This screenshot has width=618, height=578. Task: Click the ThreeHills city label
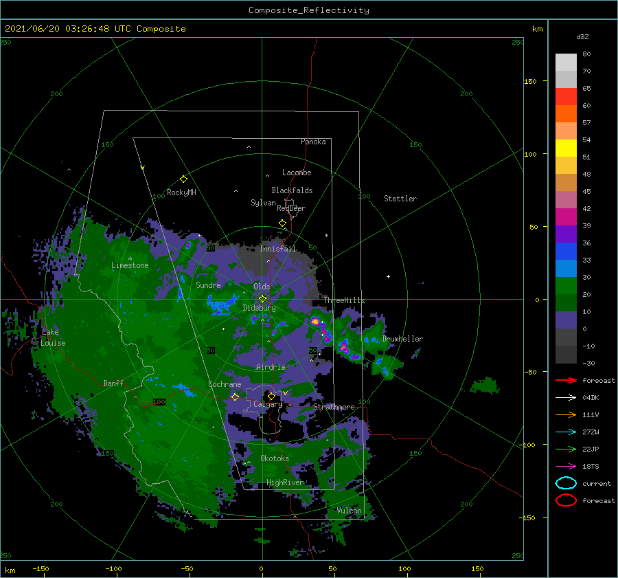(344, 300)
